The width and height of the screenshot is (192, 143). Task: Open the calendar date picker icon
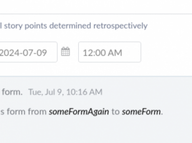point(65,52)
